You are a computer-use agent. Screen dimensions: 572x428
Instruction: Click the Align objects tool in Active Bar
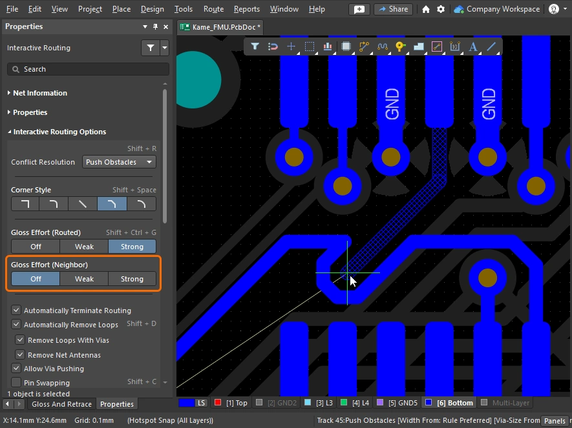[328, 46]
